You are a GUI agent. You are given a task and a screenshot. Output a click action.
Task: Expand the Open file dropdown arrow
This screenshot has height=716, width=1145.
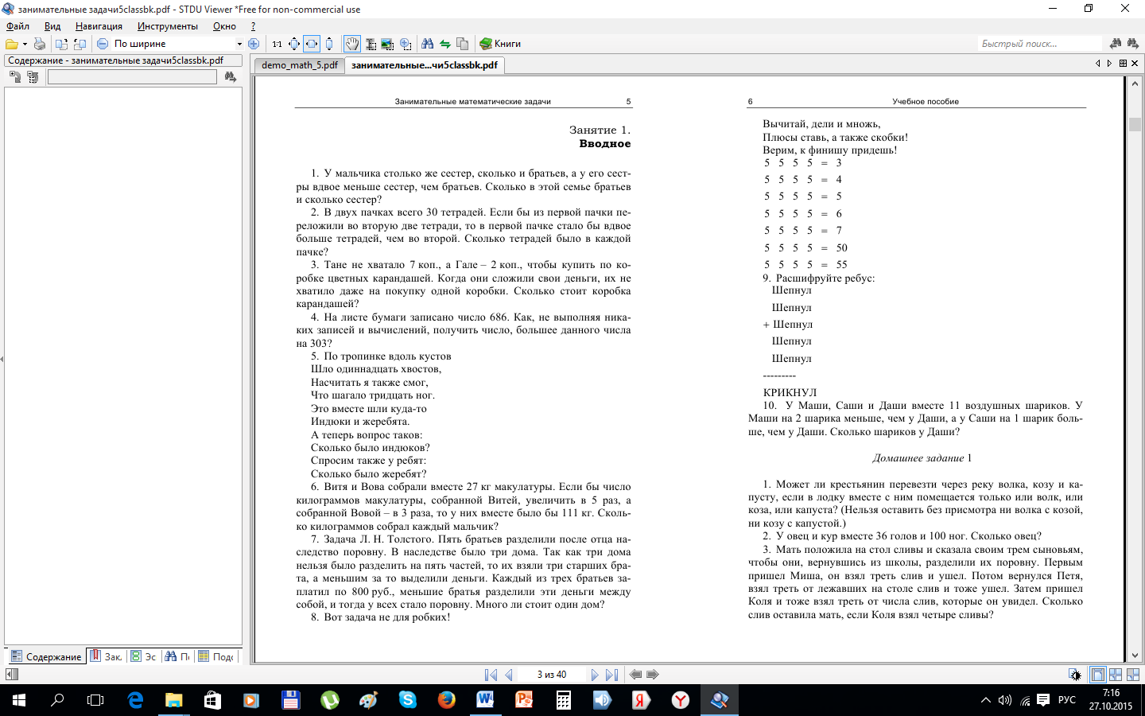25,44
